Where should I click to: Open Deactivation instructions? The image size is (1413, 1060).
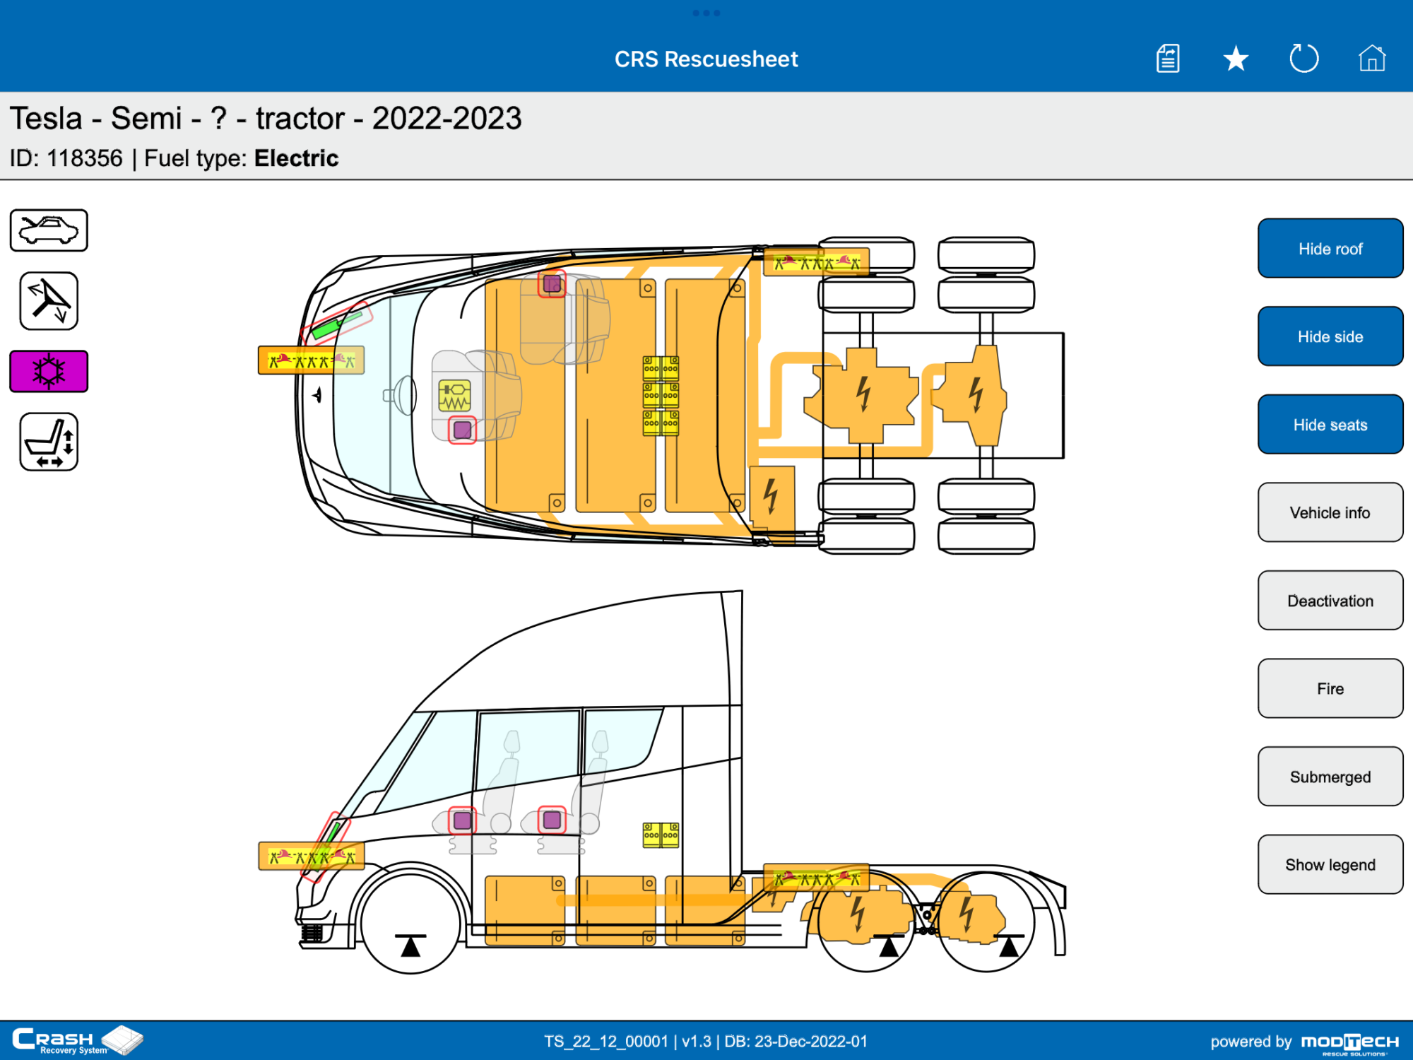[x=1330, y=600]
